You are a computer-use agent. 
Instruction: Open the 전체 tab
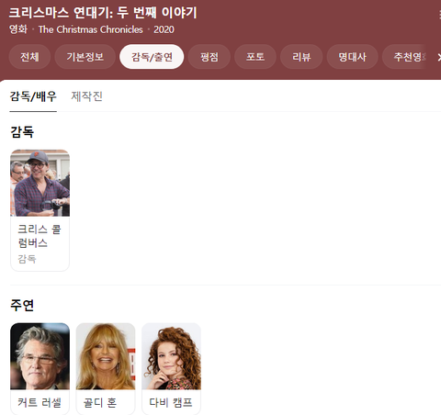[x=29, y=57]
